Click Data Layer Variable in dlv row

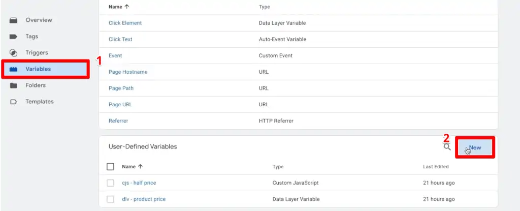tap(296, 199)
